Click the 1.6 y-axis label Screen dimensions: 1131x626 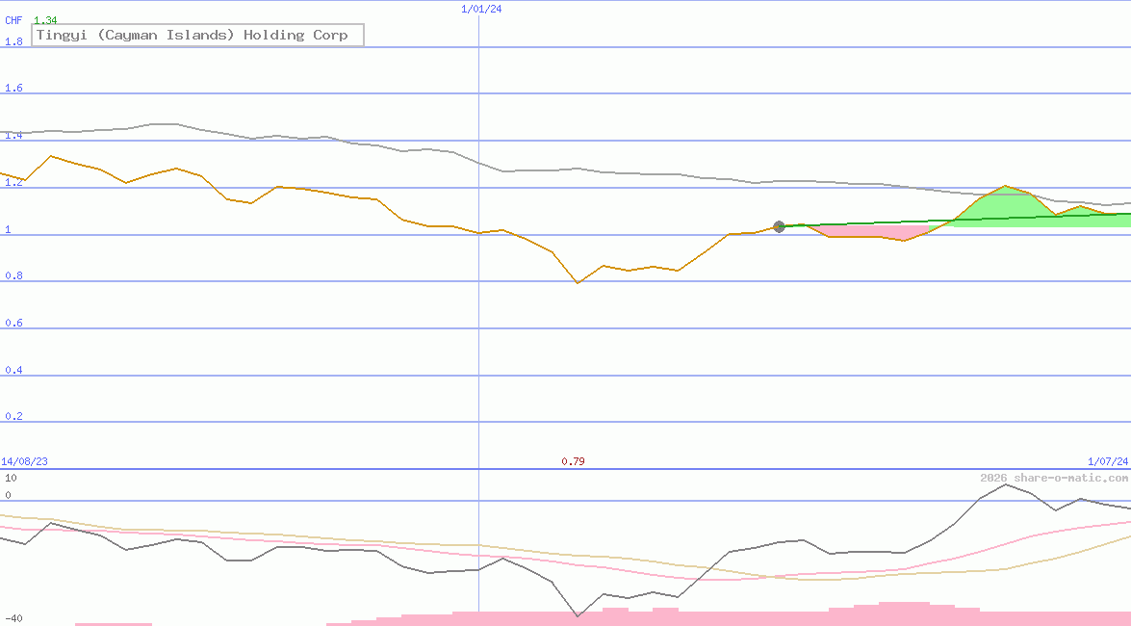coord(13,88)
